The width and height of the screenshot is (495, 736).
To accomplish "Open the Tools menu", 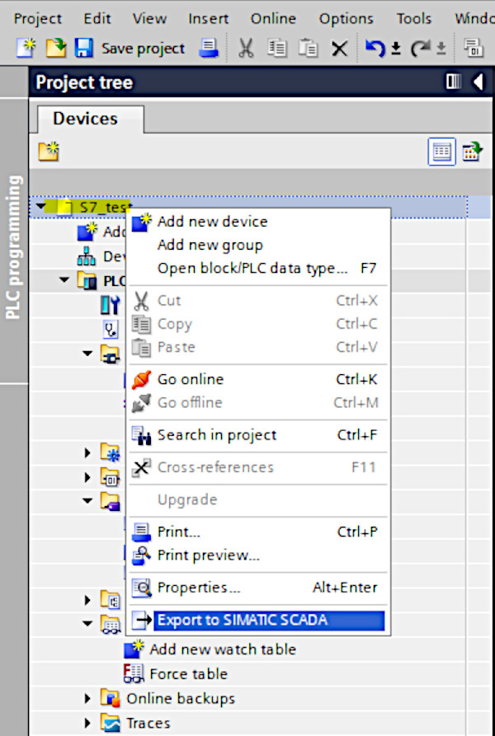I will coord(414,18).
